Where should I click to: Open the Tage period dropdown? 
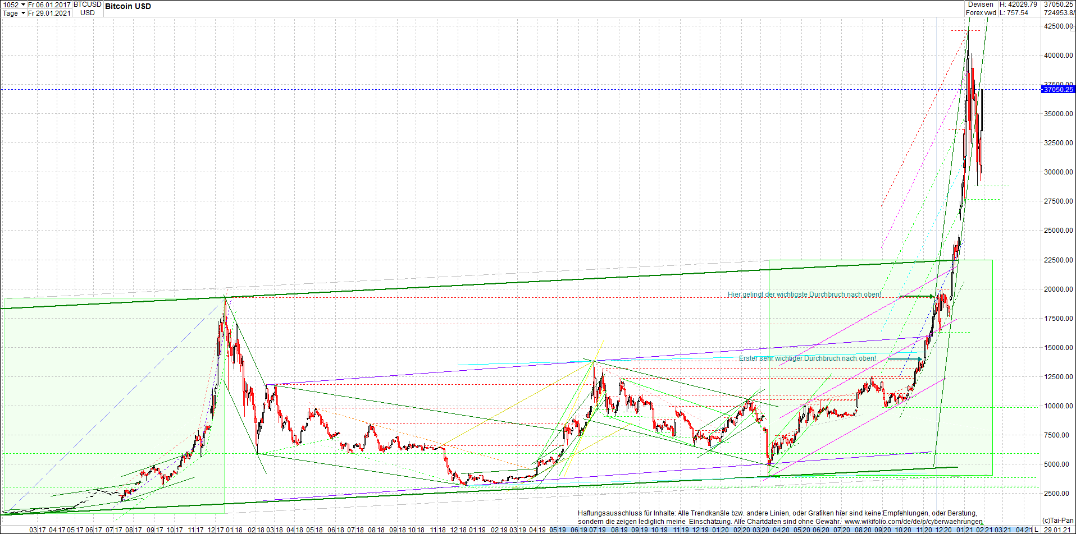click(13, 13)
